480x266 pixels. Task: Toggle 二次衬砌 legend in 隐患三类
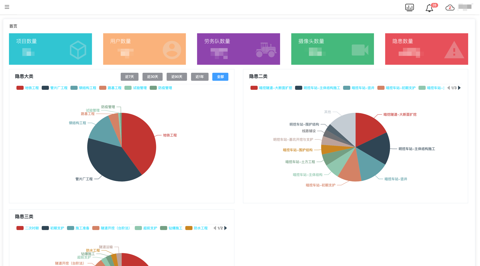tap(28, 228)
